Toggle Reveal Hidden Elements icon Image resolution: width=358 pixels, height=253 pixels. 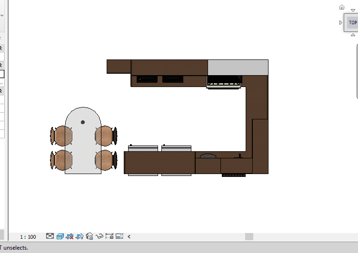coord(109,236)
